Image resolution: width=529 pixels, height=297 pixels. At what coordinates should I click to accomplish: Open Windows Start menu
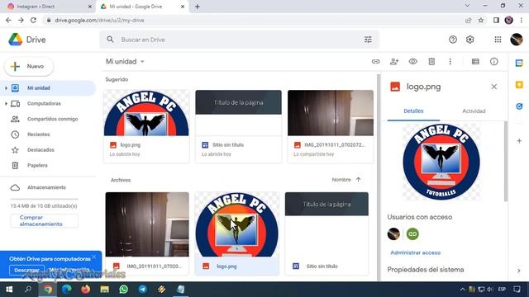tap(9, 290)
